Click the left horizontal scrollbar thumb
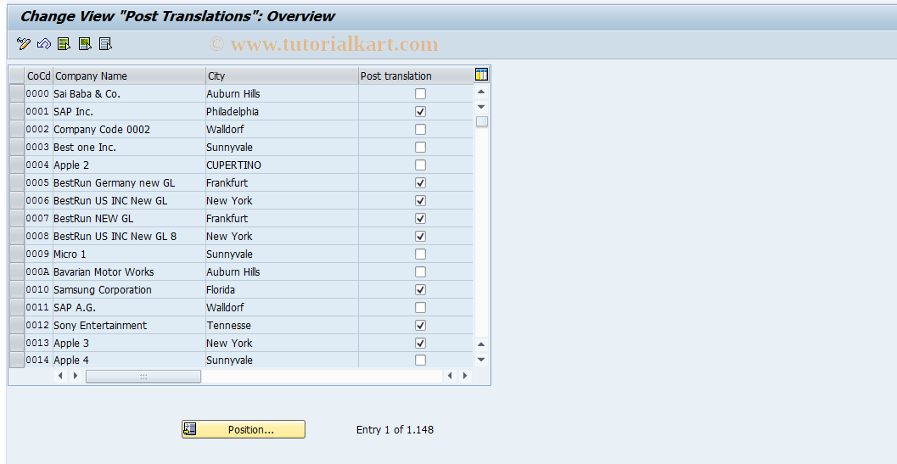 (x=143, y=376)
